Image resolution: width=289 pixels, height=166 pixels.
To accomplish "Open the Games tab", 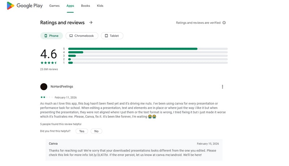I will (x=54, y=6).
